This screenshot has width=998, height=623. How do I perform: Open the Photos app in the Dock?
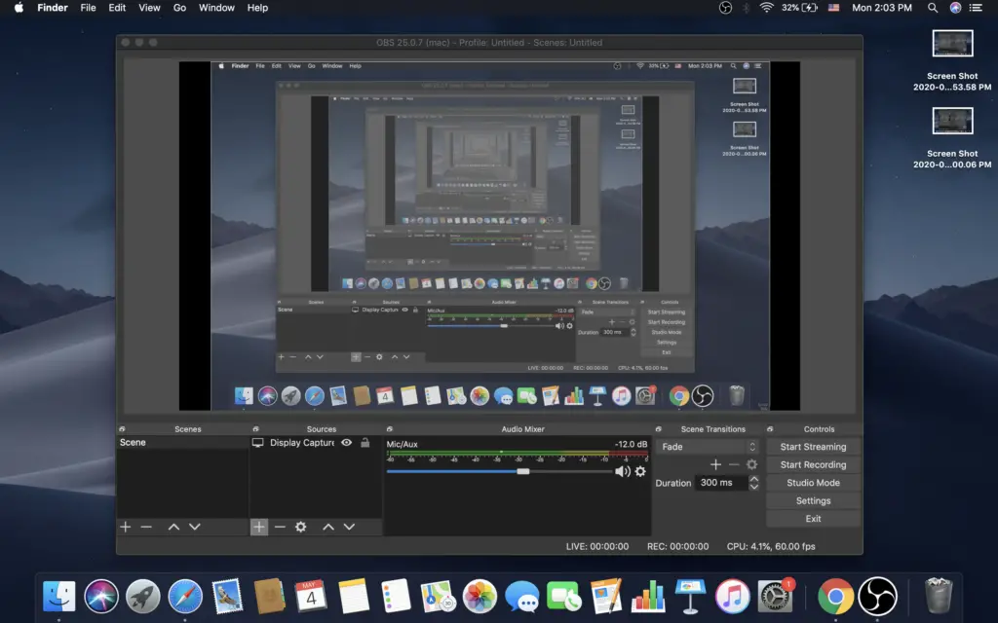[480, 597]
